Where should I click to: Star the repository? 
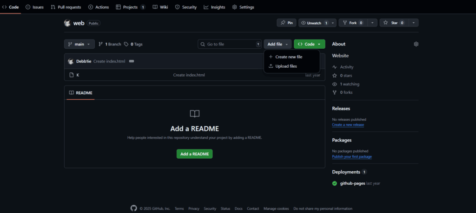[x=394, y=23]
